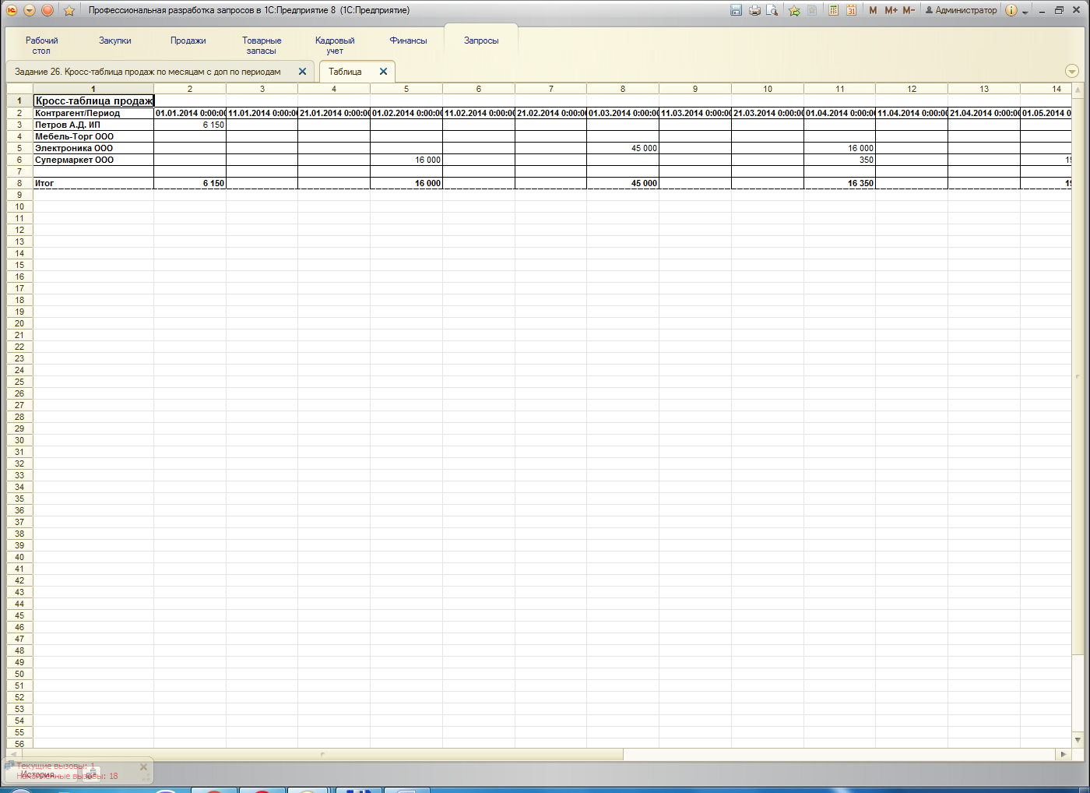The image size is (1090, 793).
Task: Click the 1C application logo icon
Action: coord(12,10)
